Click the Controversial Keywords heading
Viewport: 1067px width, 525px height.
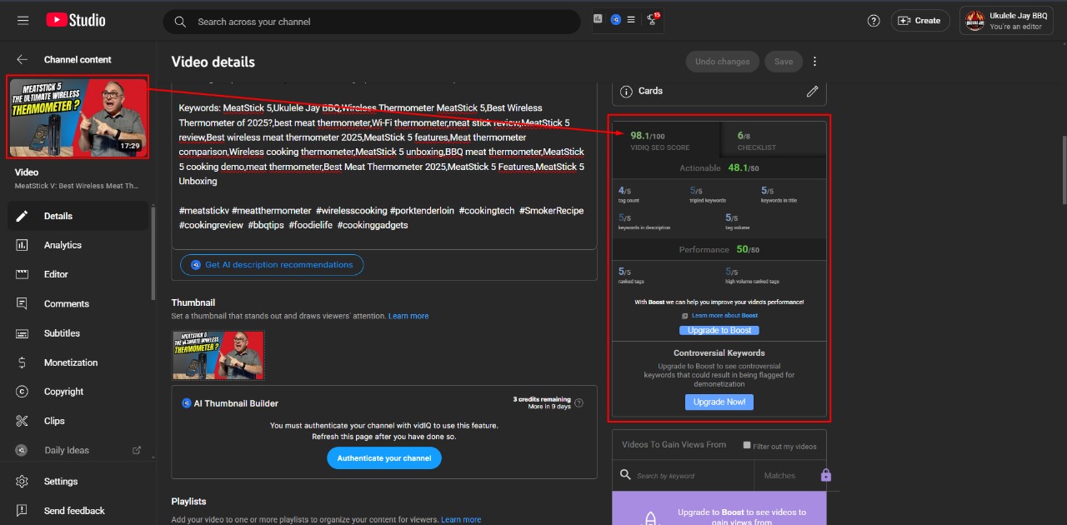click(719, 353)
